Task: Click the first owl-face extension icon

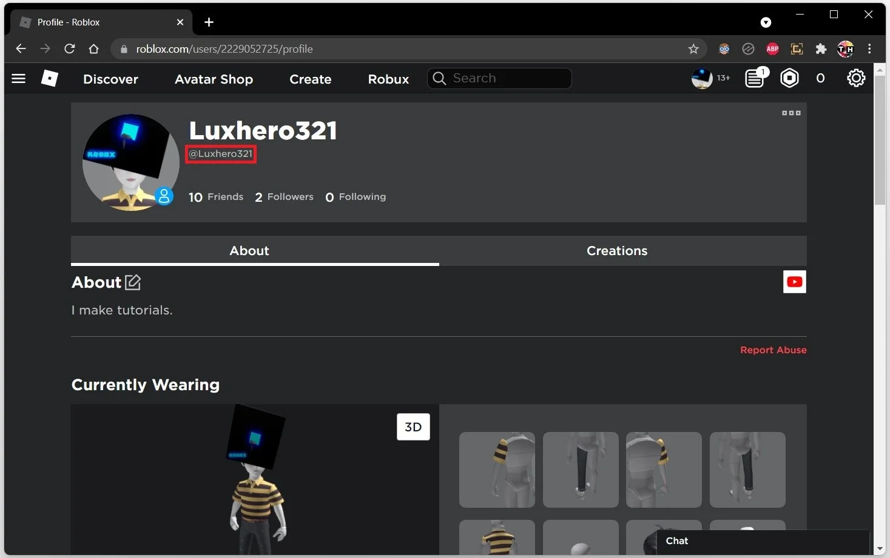Action: click(724, 49)
